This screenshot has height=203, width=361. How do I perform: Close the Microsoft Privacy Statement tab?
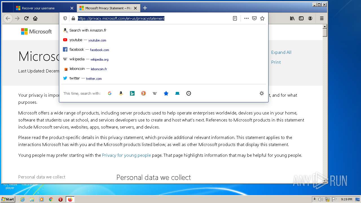[x=135, y=8]
